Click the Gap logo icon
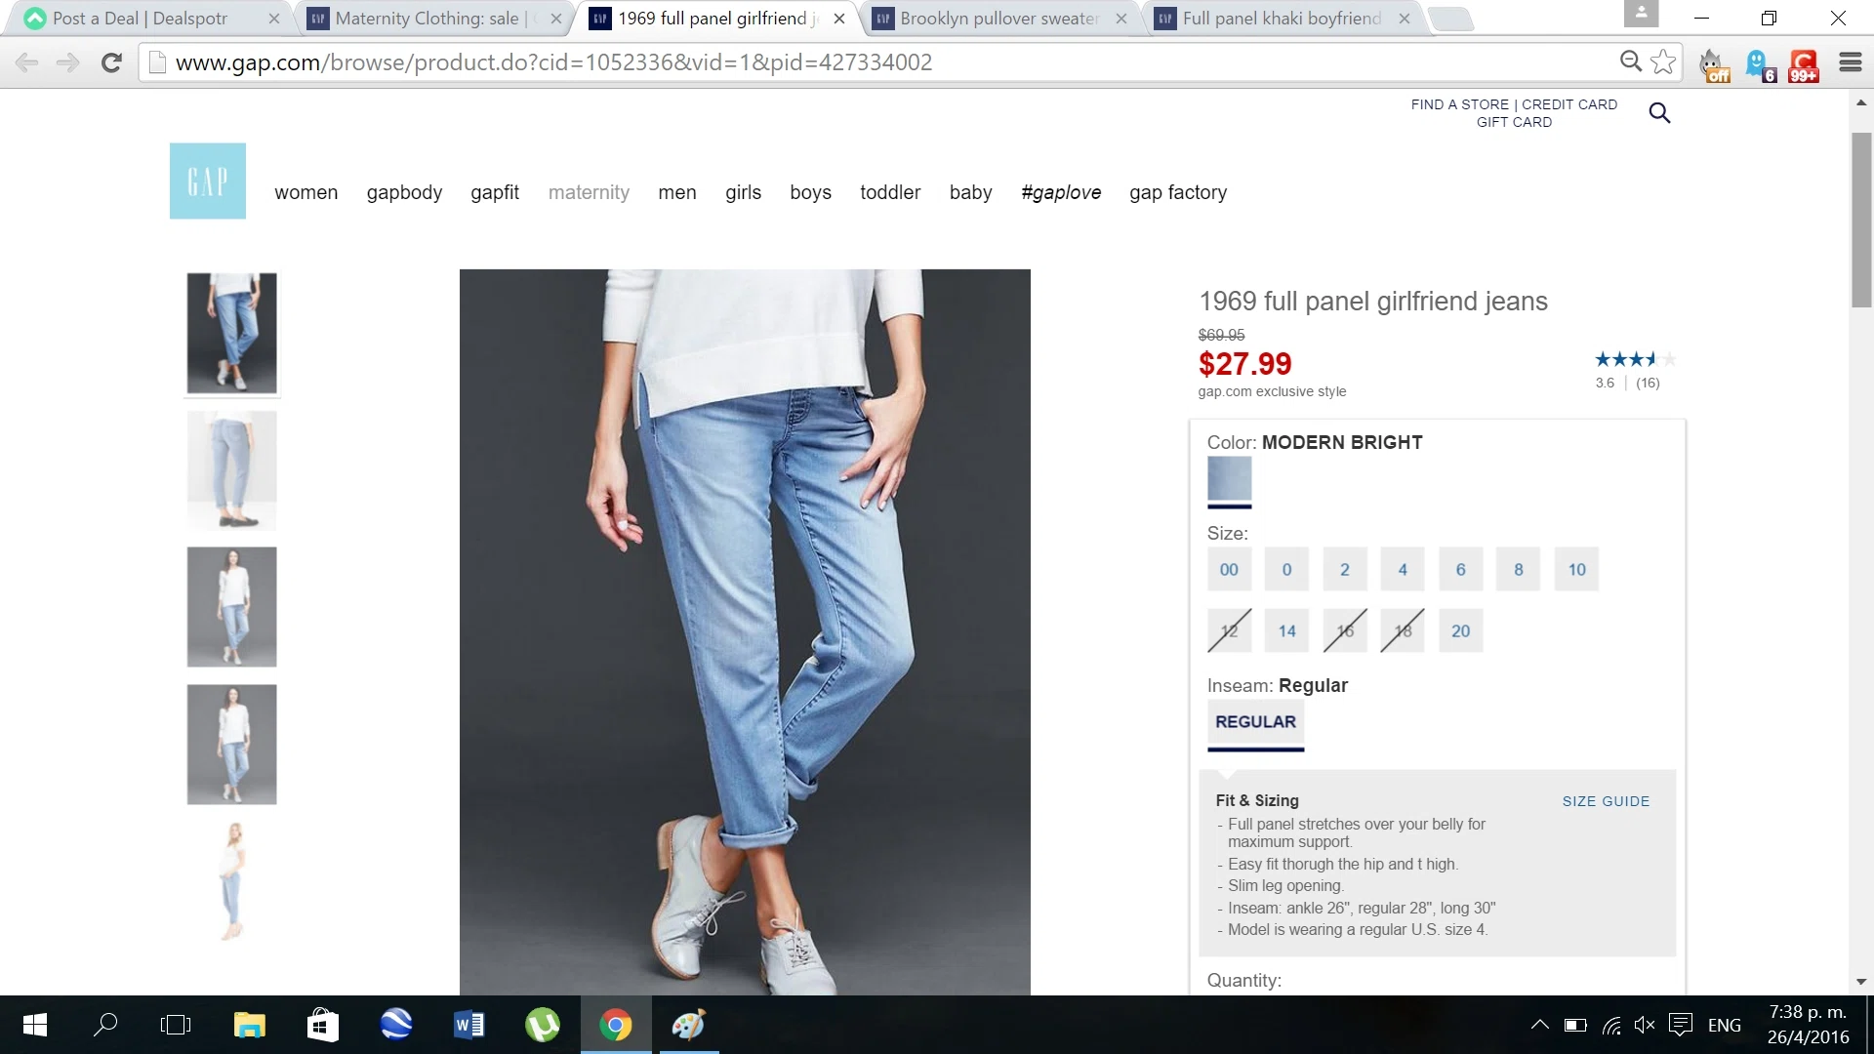 point(207,181)
